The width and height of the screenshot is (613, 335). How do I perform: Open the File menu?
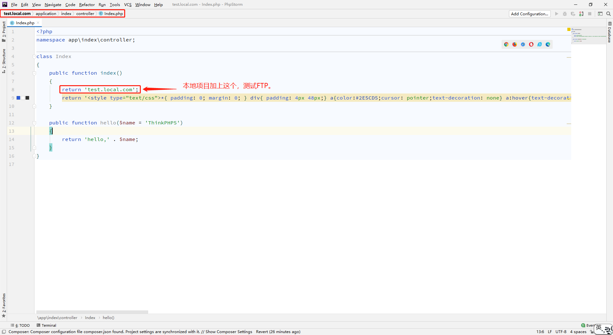(14, 4)
